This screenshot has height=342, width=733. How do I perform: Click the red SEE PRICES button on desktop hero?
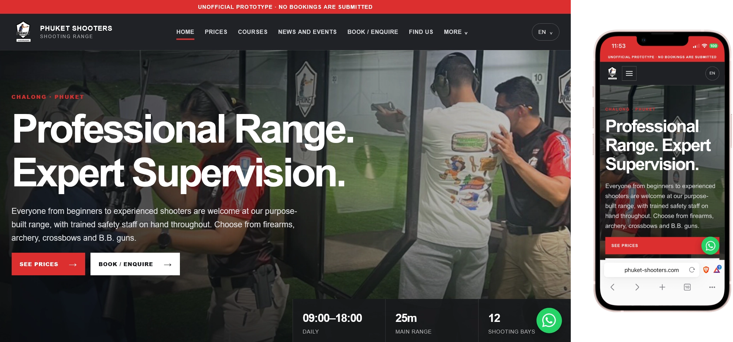48,264
